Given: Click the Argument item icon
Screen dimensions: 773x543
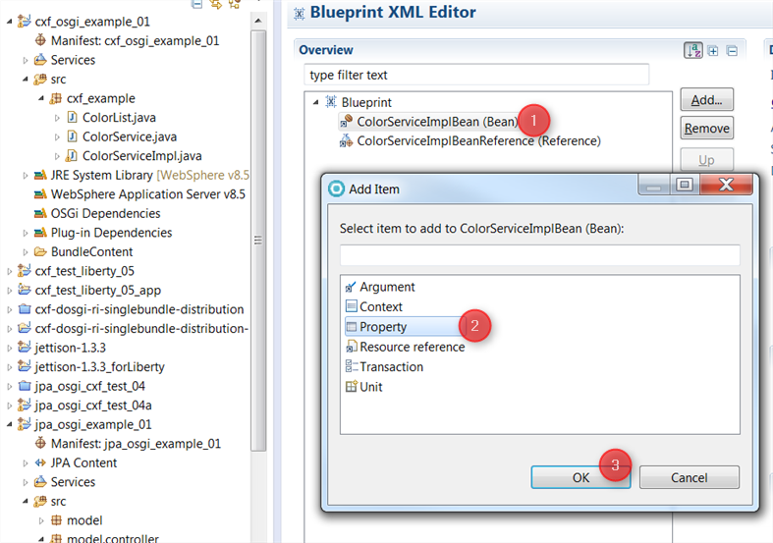Looking at the screenshot, I should pyautogui.click(x=351, y=287).
